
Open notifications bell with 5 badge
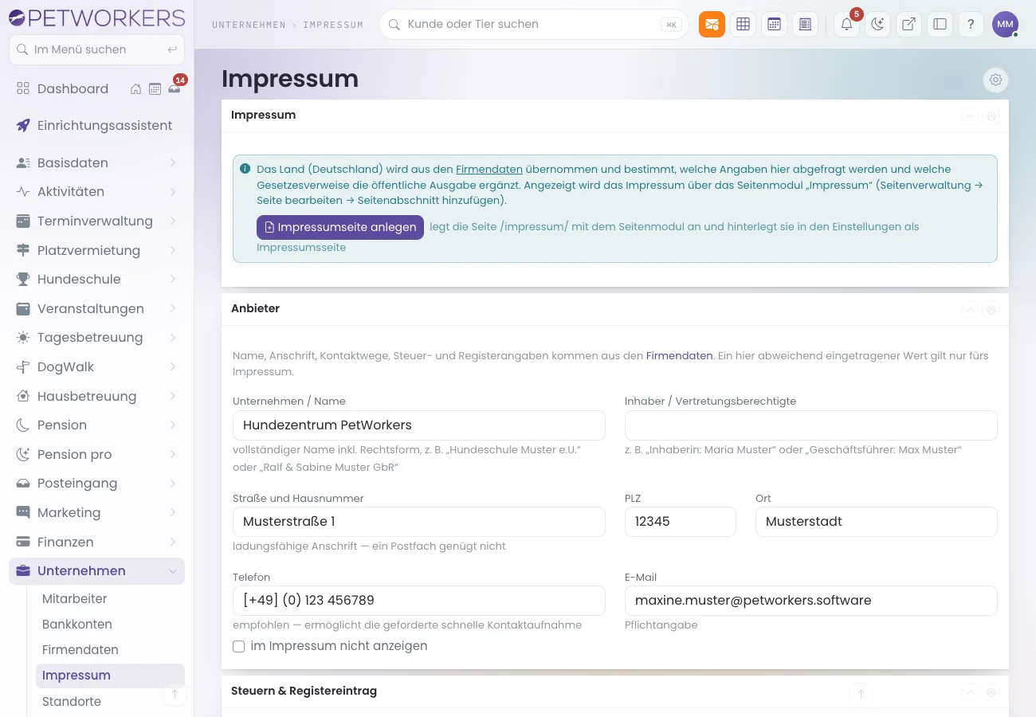(846, 24)
